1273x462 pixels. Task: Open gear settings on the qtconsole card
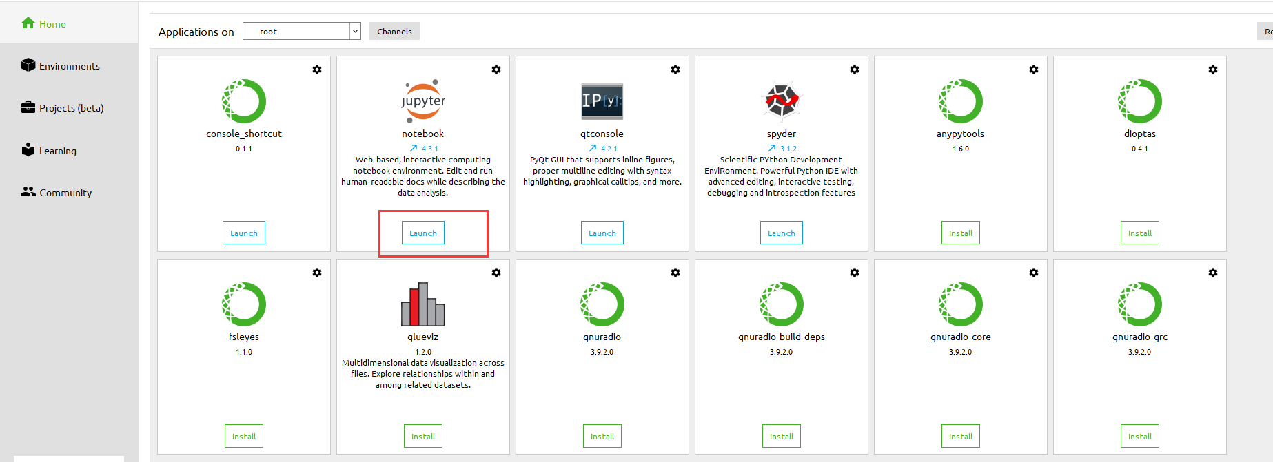tap(675, 70)
